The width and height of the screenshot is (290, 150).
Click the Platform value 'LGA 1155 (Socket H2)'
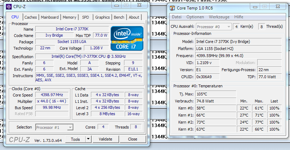[x=239, y=49]
